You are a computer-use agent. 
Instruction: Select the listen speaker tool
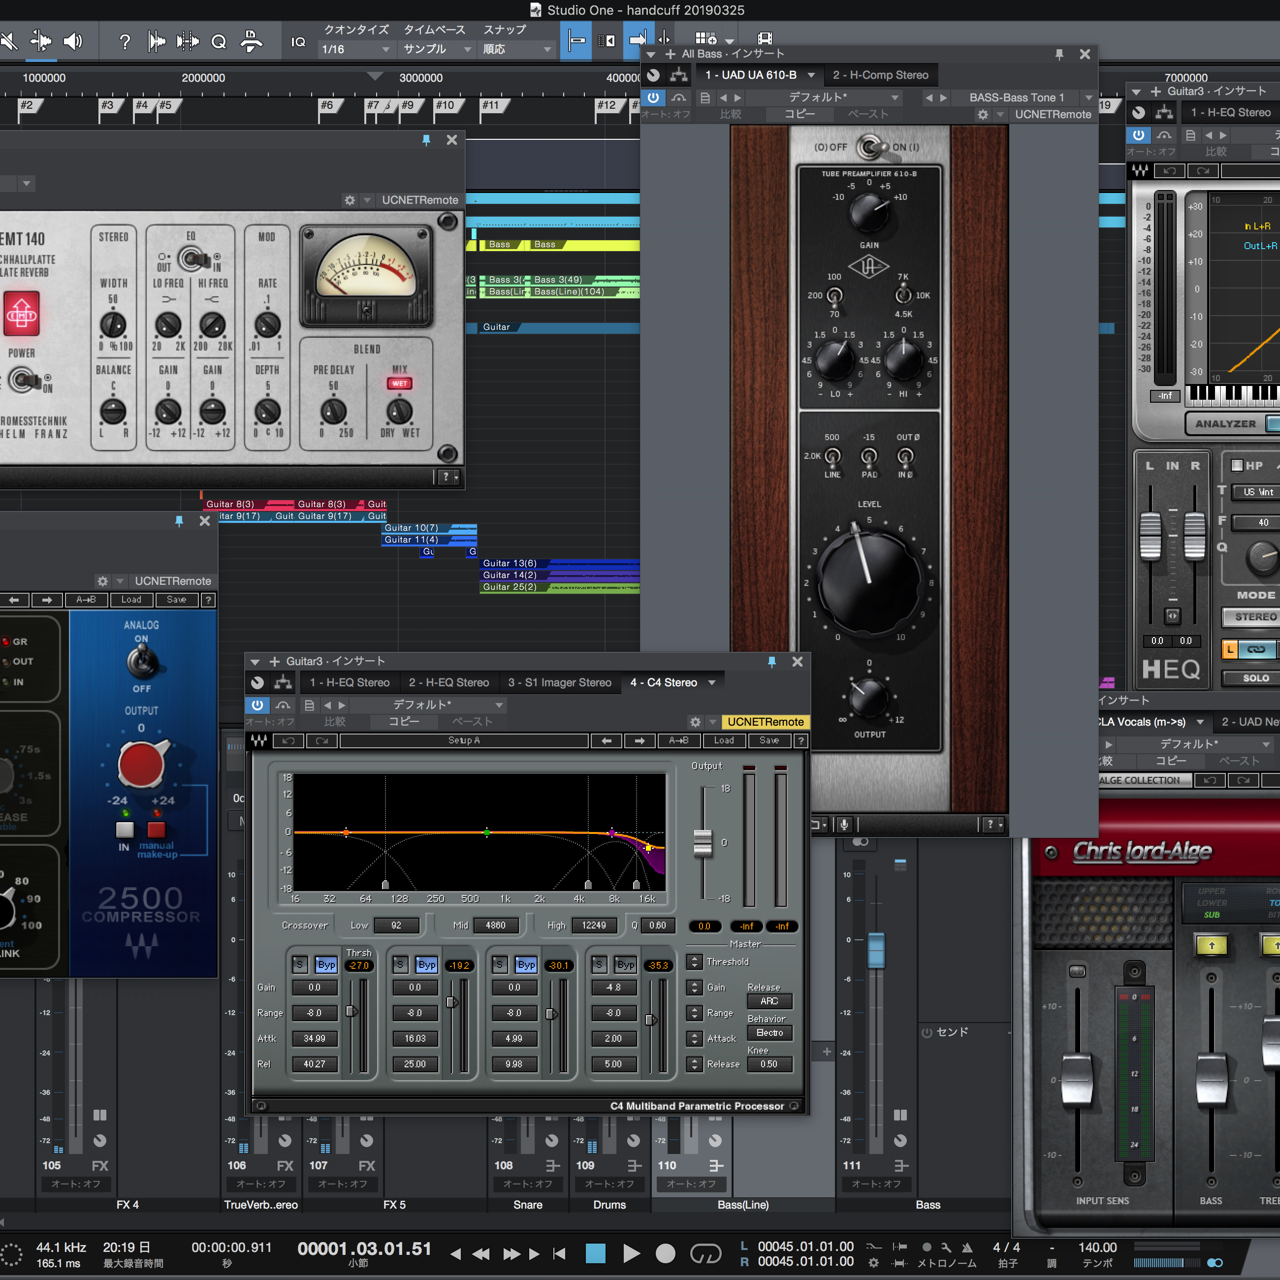pyautogui.click(x=72, y=41)
